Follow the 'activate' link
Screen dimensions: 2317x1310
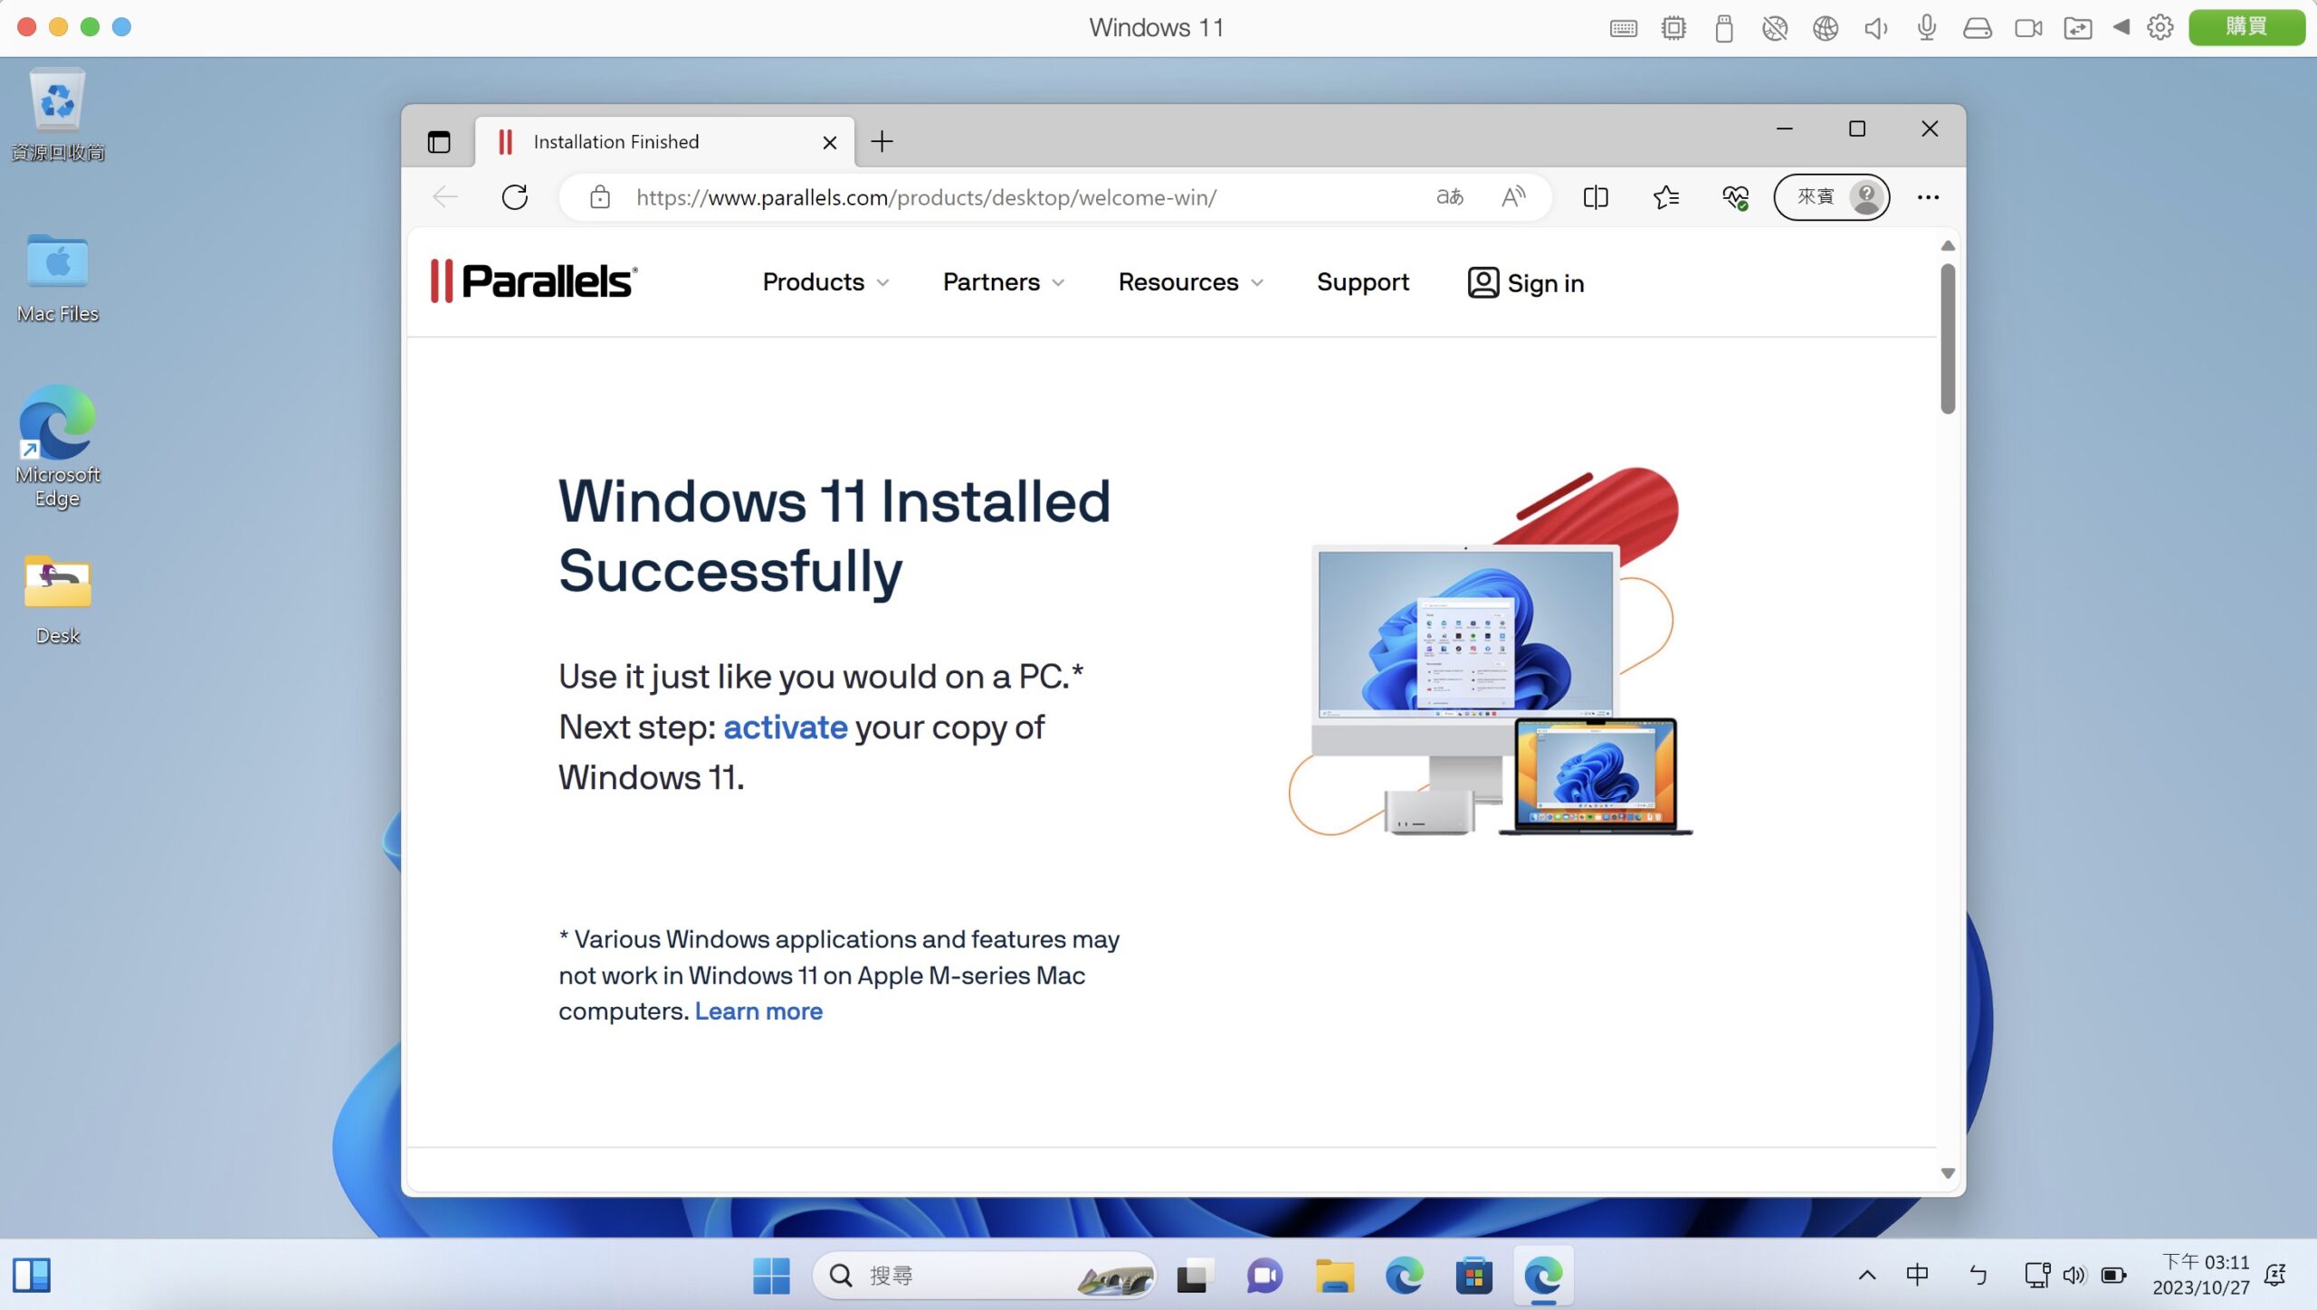[x=786, y=727]
